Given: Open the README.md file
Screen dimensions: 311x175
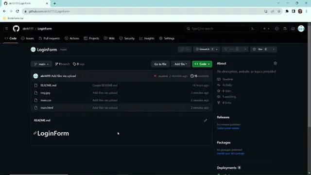Looking at the screenshot, I should tap(49, 86).
